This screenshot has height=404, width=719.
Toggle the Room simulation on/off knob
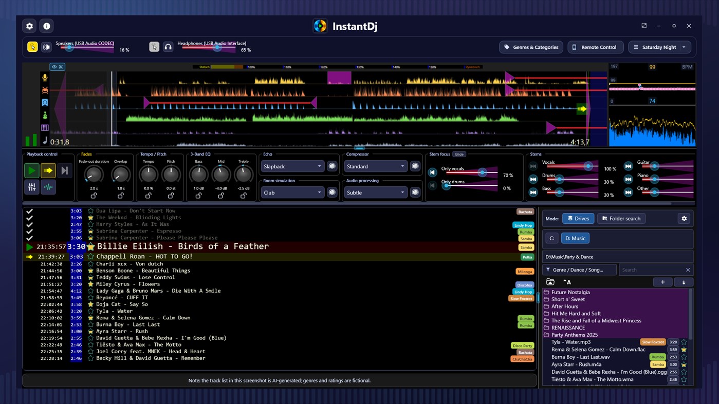click(332, 193)
